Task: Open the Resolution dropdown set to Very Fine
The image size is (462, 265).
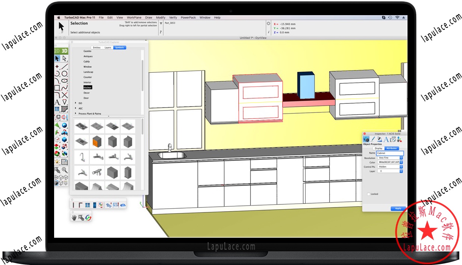Action: [389, 158]
